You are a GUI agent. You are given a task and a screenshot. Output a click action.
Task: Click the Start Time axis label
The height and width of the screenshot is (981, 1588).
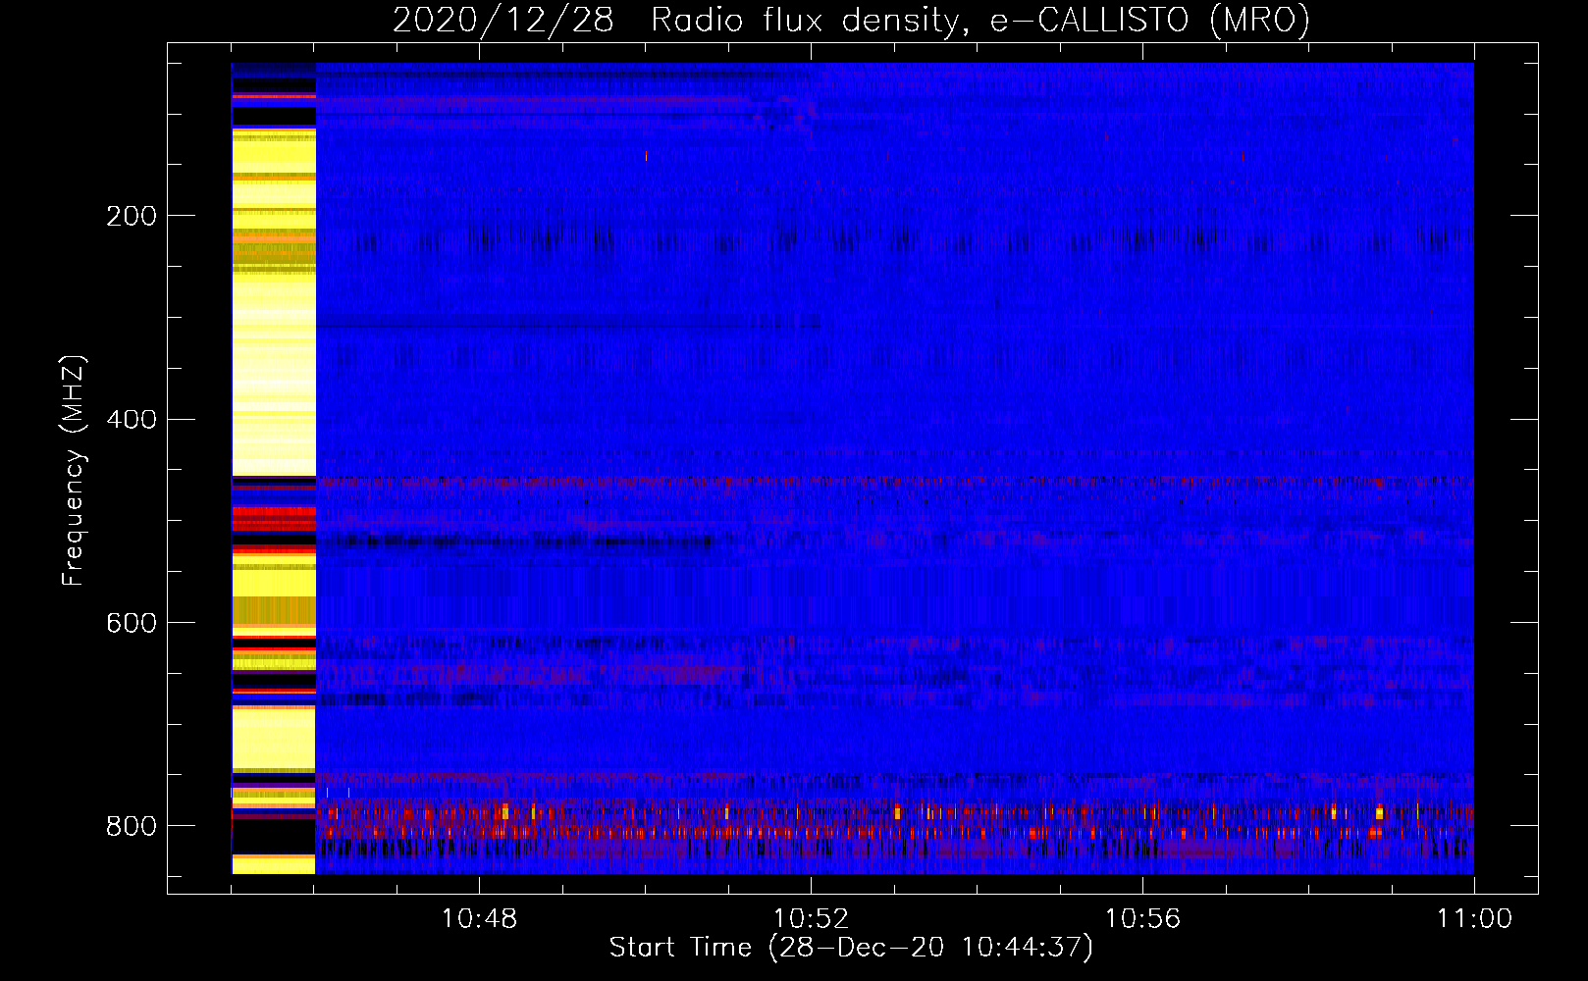pyautogui.click(x=851, y=948)
